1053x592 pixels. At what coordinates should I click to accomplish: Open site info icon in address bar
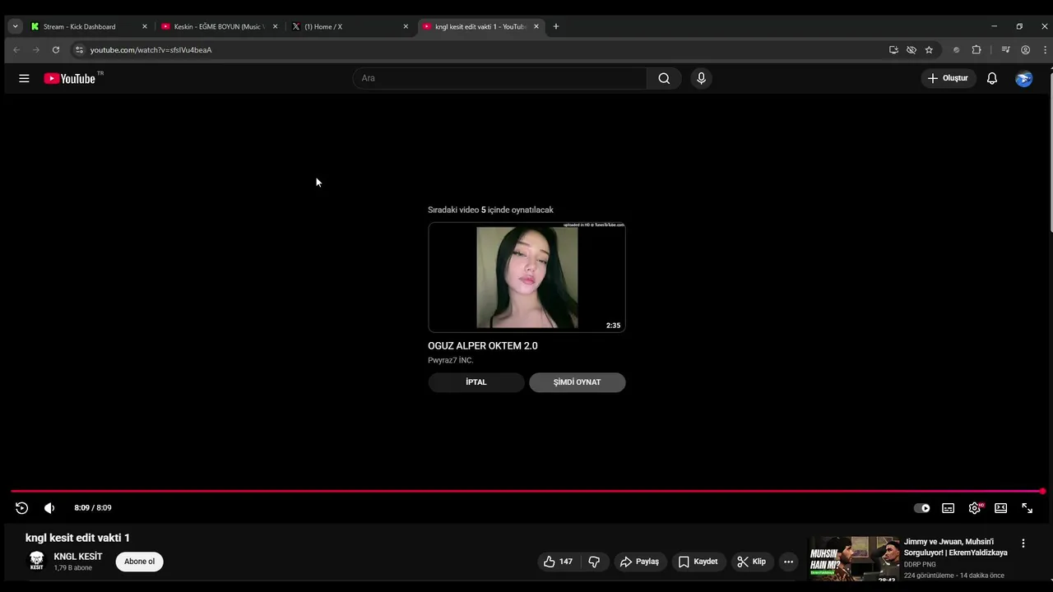pyautogui.click(x=79, y=50)
